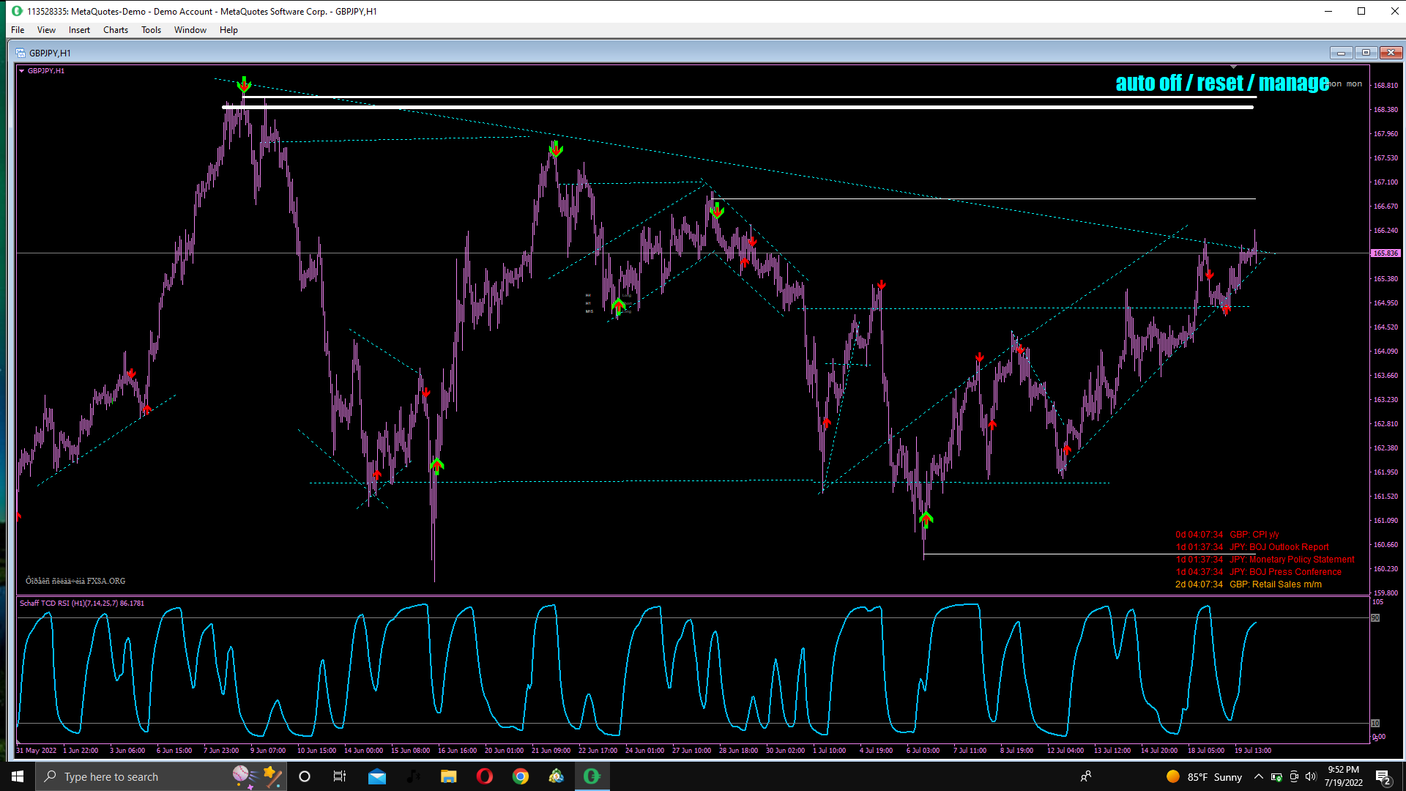Expand the triangle next to GBPJPY,H1 label
Viewport: 1406px width, 791px height.
point(22,71)
